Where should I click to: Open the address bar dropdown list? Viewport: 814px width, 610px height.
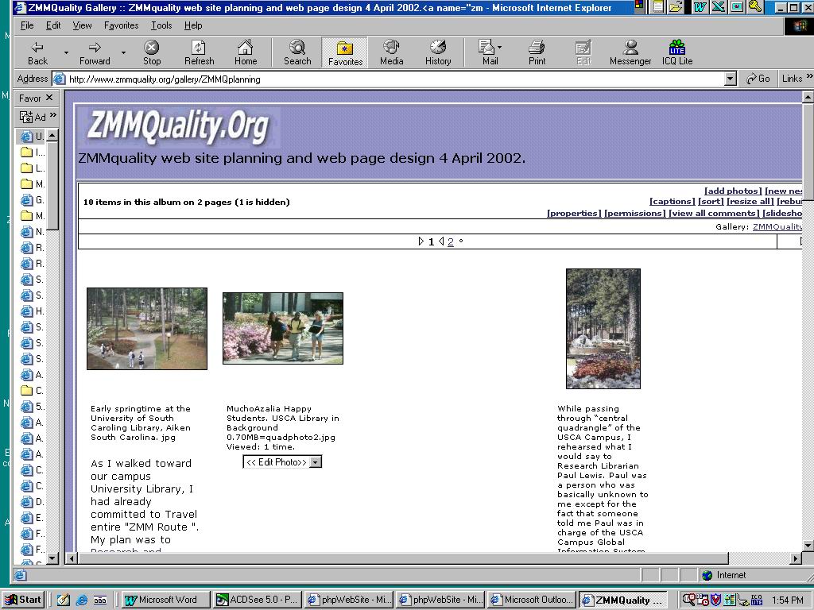point(731,79)
